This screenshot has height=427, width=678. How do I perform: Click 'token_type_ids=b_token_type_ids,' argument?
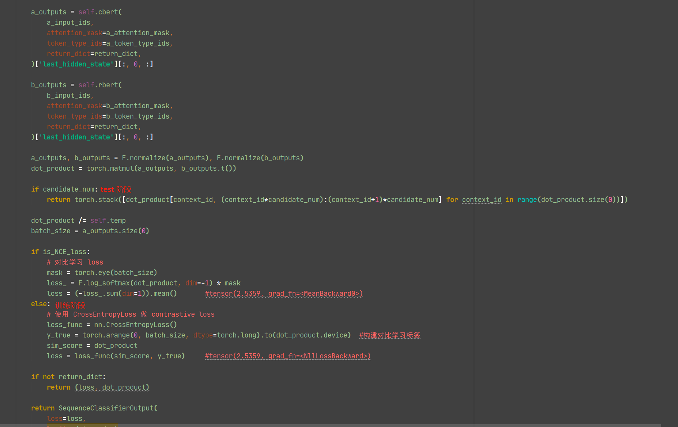[110, 116]
